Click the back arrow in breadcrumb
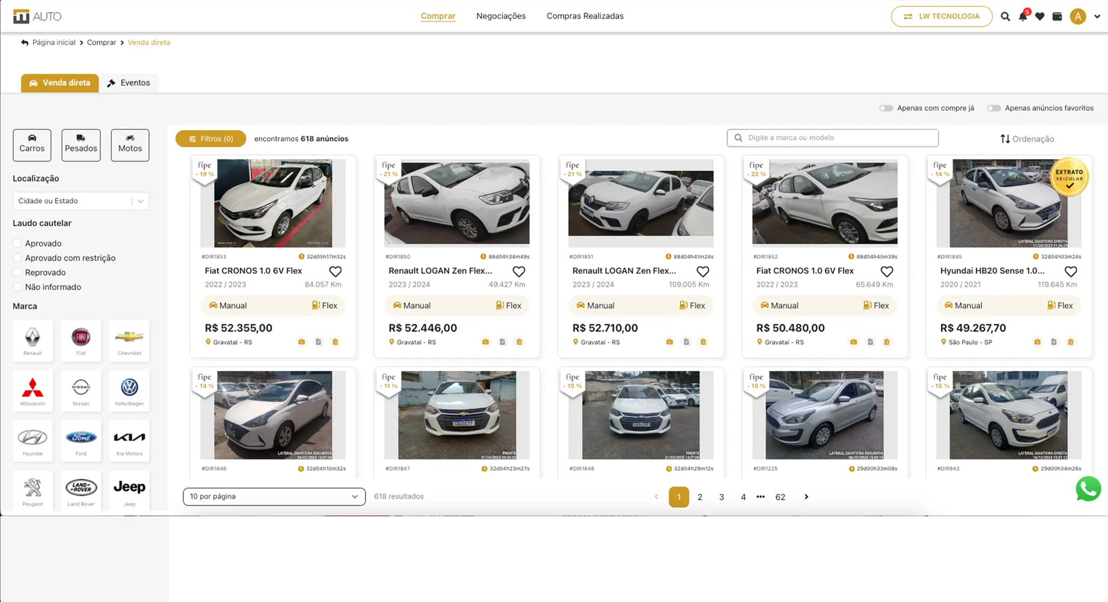This screenshot has width=1108, height=602. 25,43
